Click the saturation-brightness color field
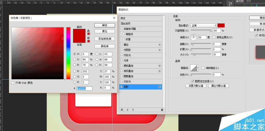The image size is (265, 131). pos(38,53)
